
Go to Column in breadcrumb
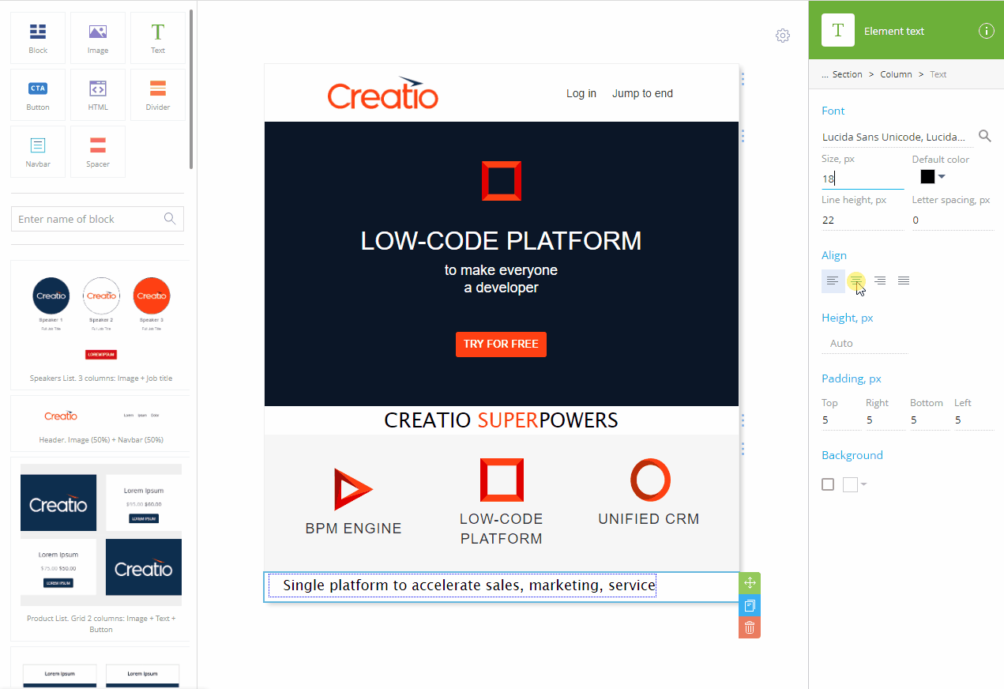pyautogui.click(x=896, y=74)
